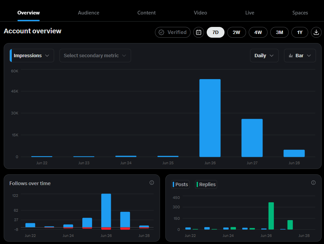Switch to the 1Y time range
324x244 pixels.
[x=300, y=32]
